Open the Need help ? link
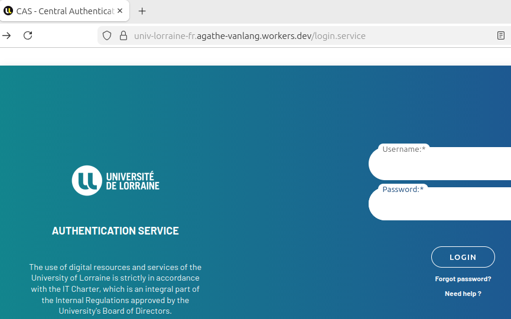The width and height of the screenshot is (511, 319). point(463,294)
